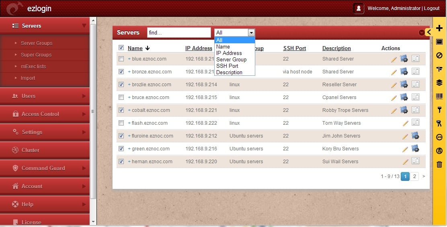Click the user avatar icon near Welcome

pyautogui.click(x=359, y=8)
